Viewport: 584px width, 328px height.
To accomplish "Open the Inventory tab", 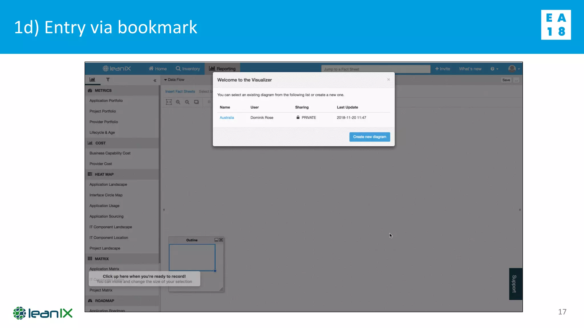I will point(188,69).
